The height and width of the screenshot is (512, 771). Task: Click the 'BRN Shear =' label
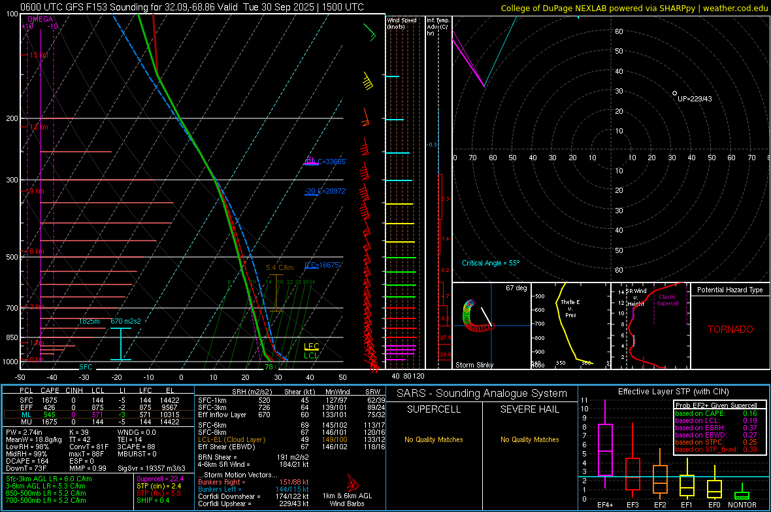click(218, 457)
